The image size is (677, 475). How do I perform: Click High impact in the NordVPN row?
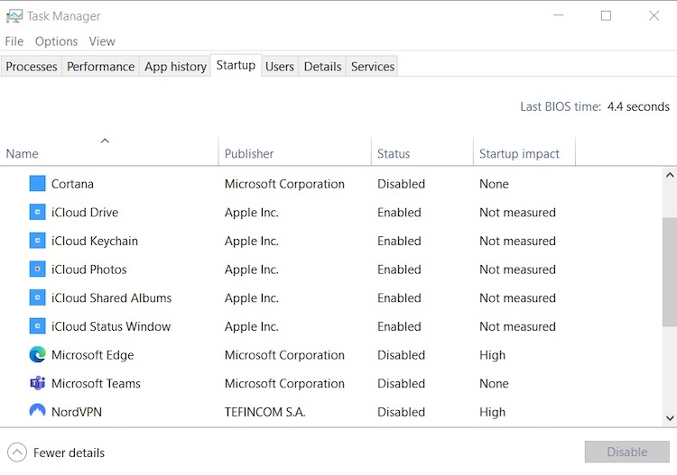pyautogui.click(x=492, y=412)
